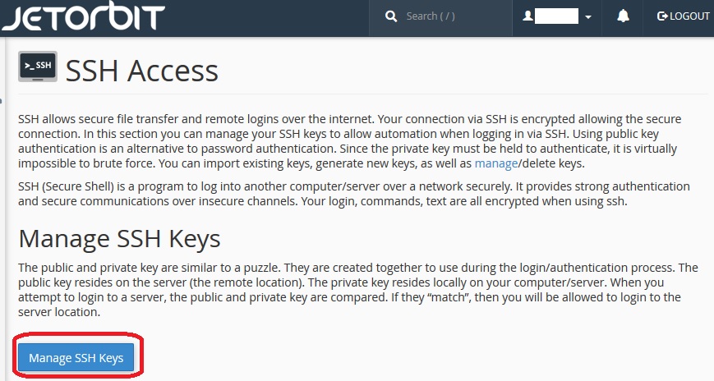
Task: Click the collapsed left sidebar strip
Action: click(2, 209)
